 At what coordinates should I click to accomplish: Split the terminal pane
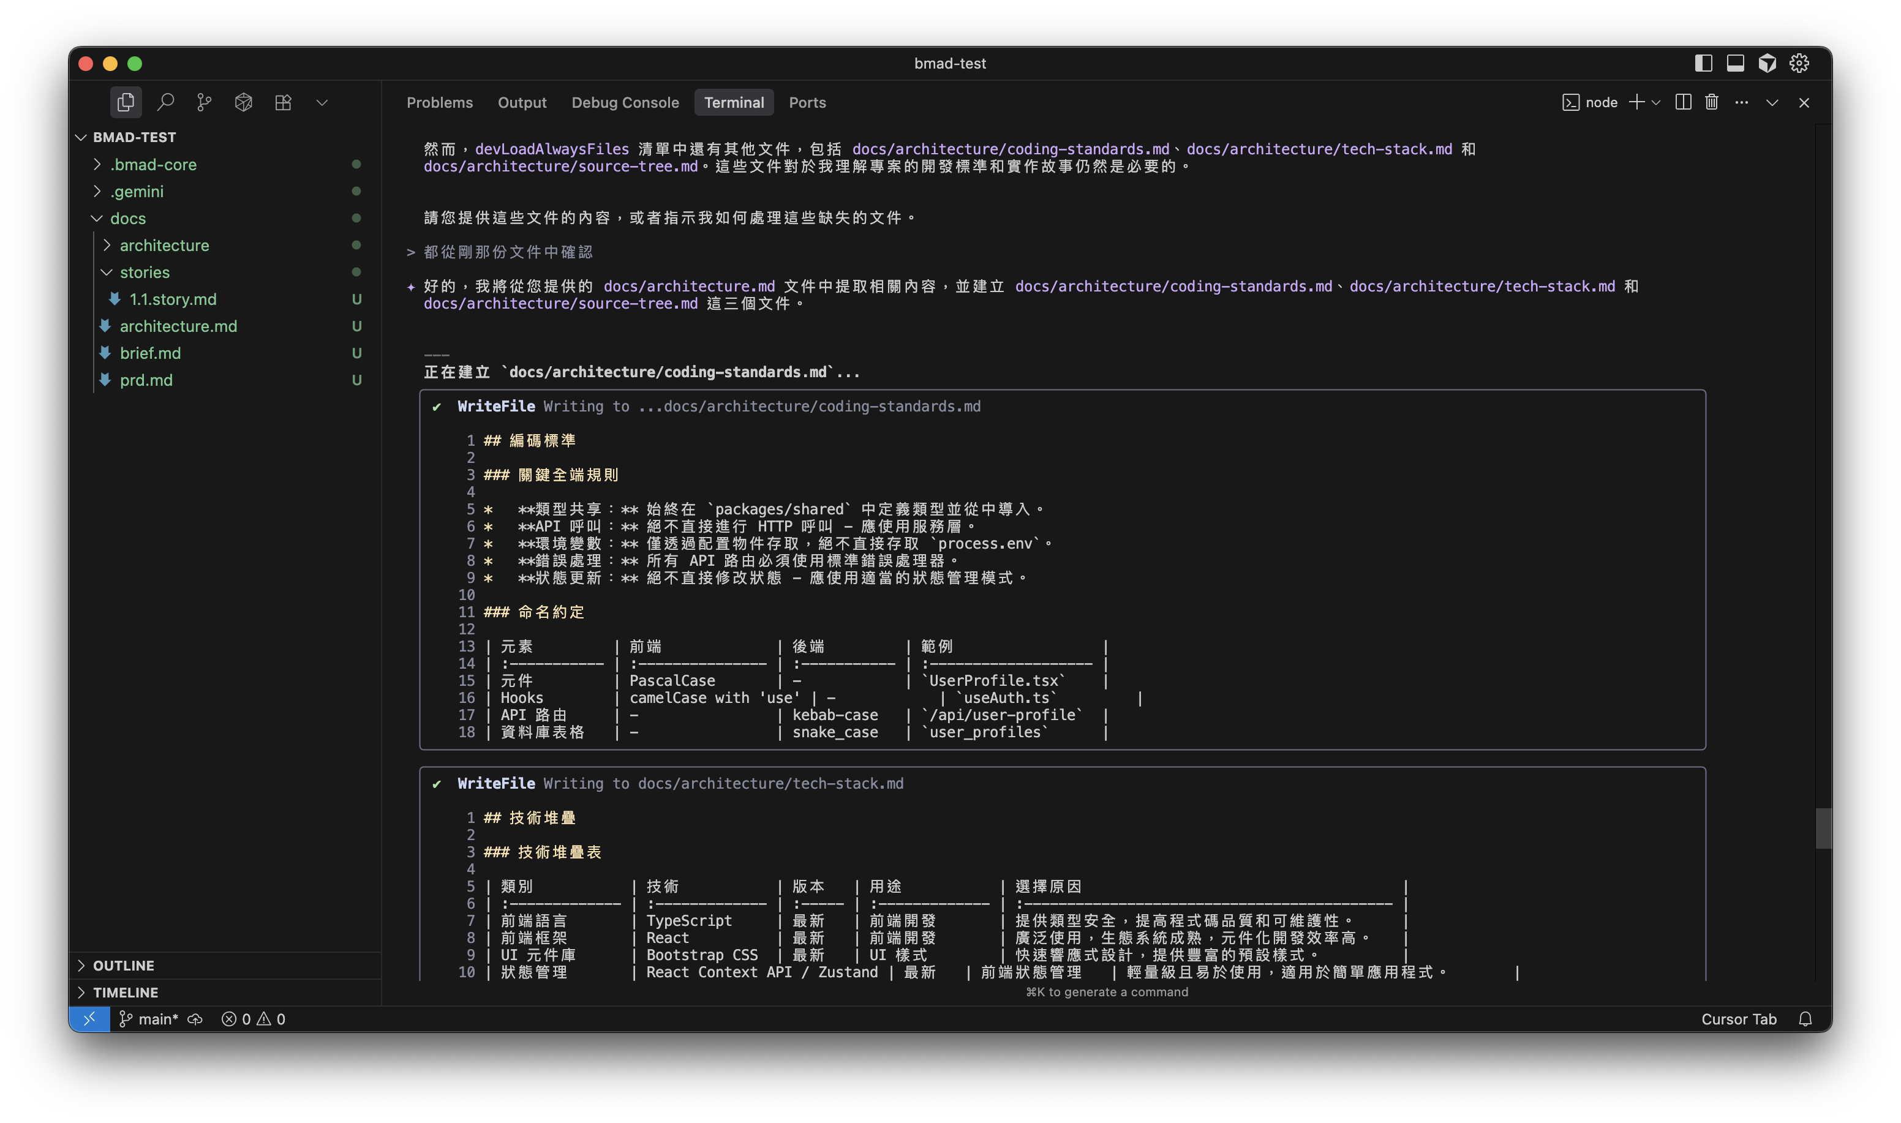tap(1683, 103)
